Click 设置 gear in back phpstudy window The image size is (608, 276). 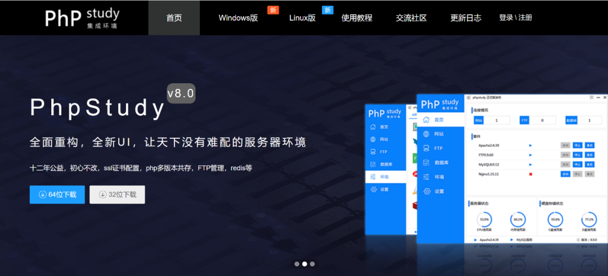tap(373, 189)
